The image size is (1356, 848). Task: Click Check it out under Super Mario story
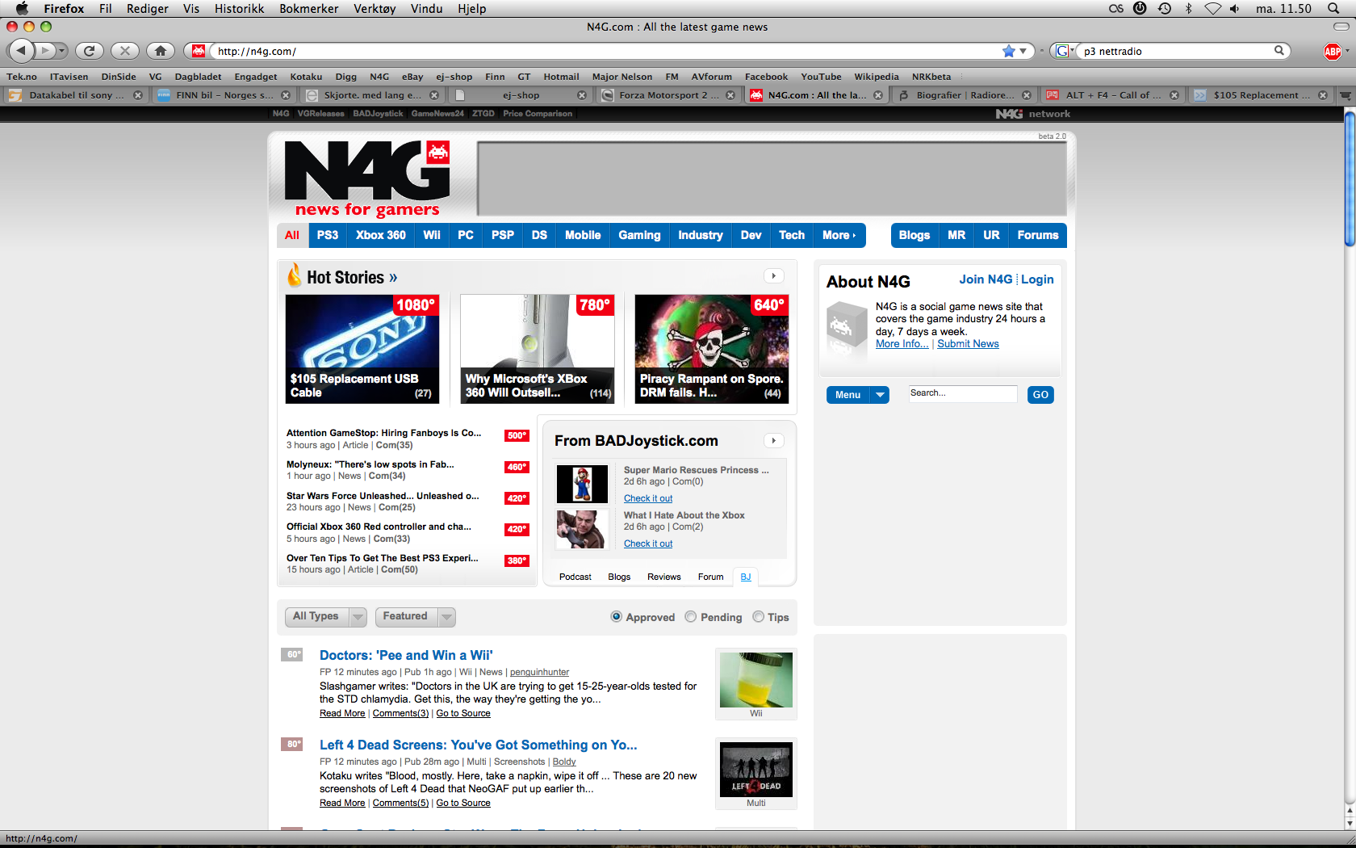point(648,498)
